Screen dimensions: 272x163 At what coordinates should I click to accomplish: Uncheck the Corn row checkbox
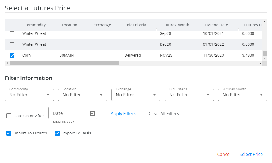[x=12, y=56]
